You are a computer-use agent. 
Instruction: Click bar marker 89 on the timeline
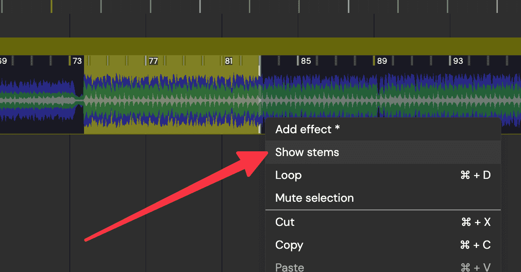[382, 61]
